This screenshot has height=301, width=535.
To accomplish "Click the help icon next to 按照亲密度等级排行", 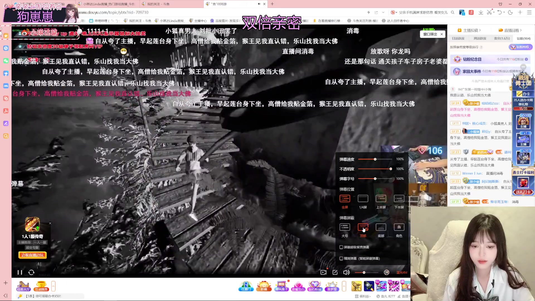I will click(x=481, y=47).
